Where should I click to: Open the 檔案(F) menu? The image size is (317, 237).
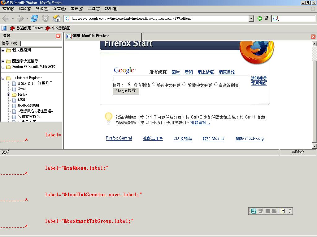click(x=8, y=9)
